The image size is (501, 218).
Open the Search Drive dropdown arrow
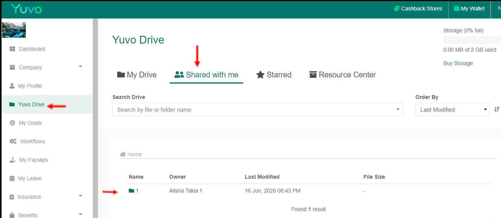tap(398, 110)
